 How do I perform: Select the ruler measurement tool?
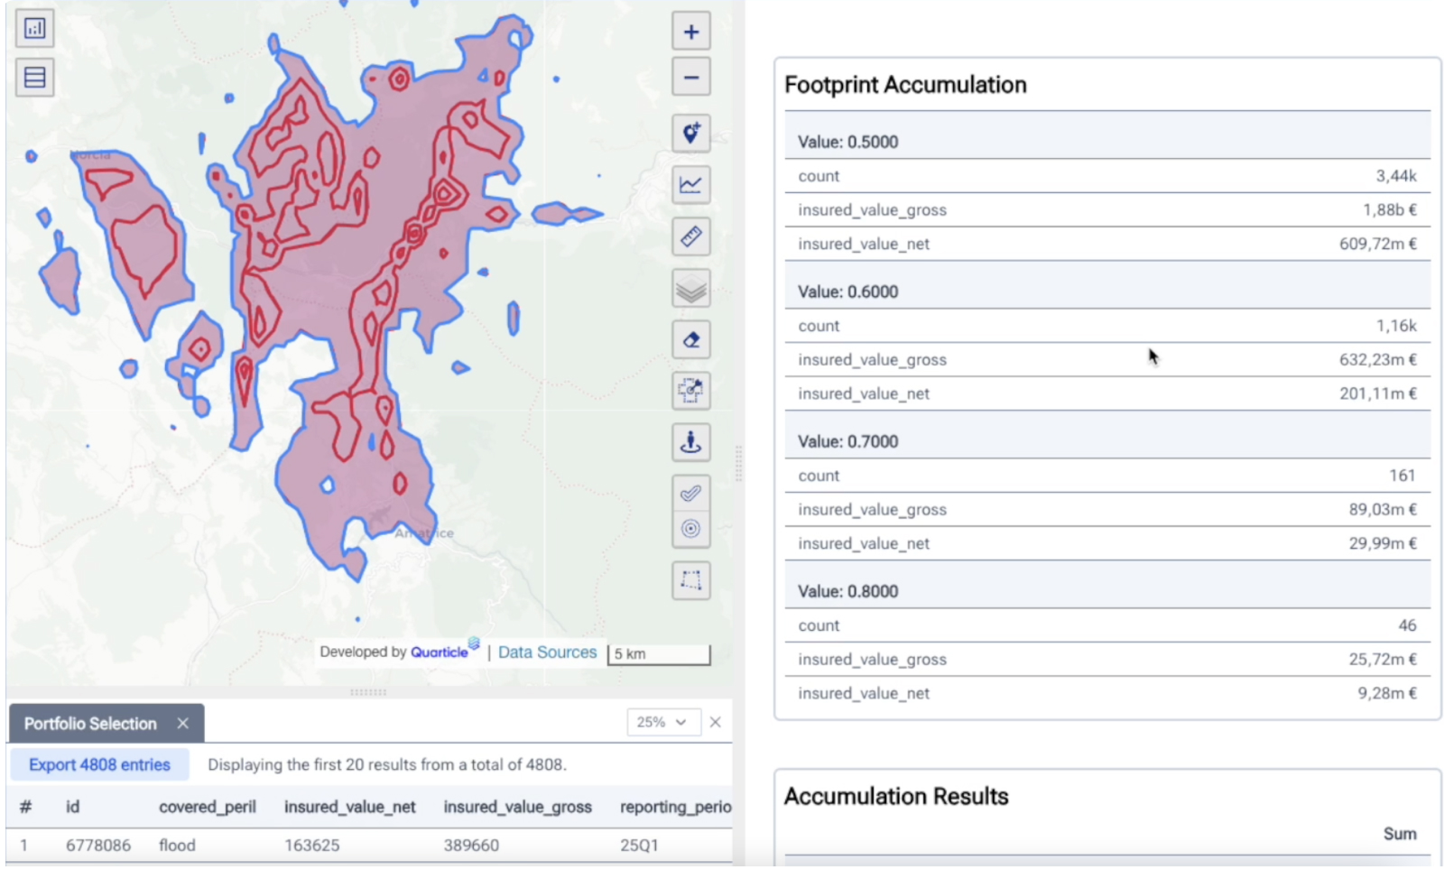tap(690, 236)
